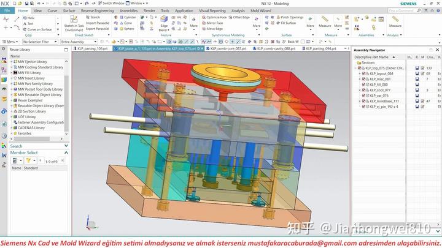Select Favorites in Reuse Library

point(23,133)
